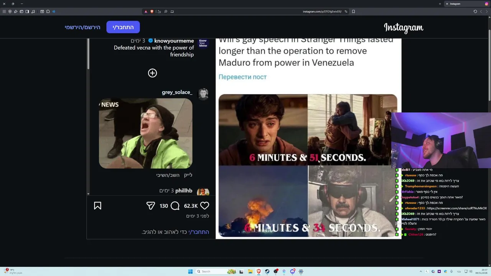The image size is (491, 276).
Task: Open grey_solace_ avatar picture
Action: pyautogui.click(x=203, y=94)
